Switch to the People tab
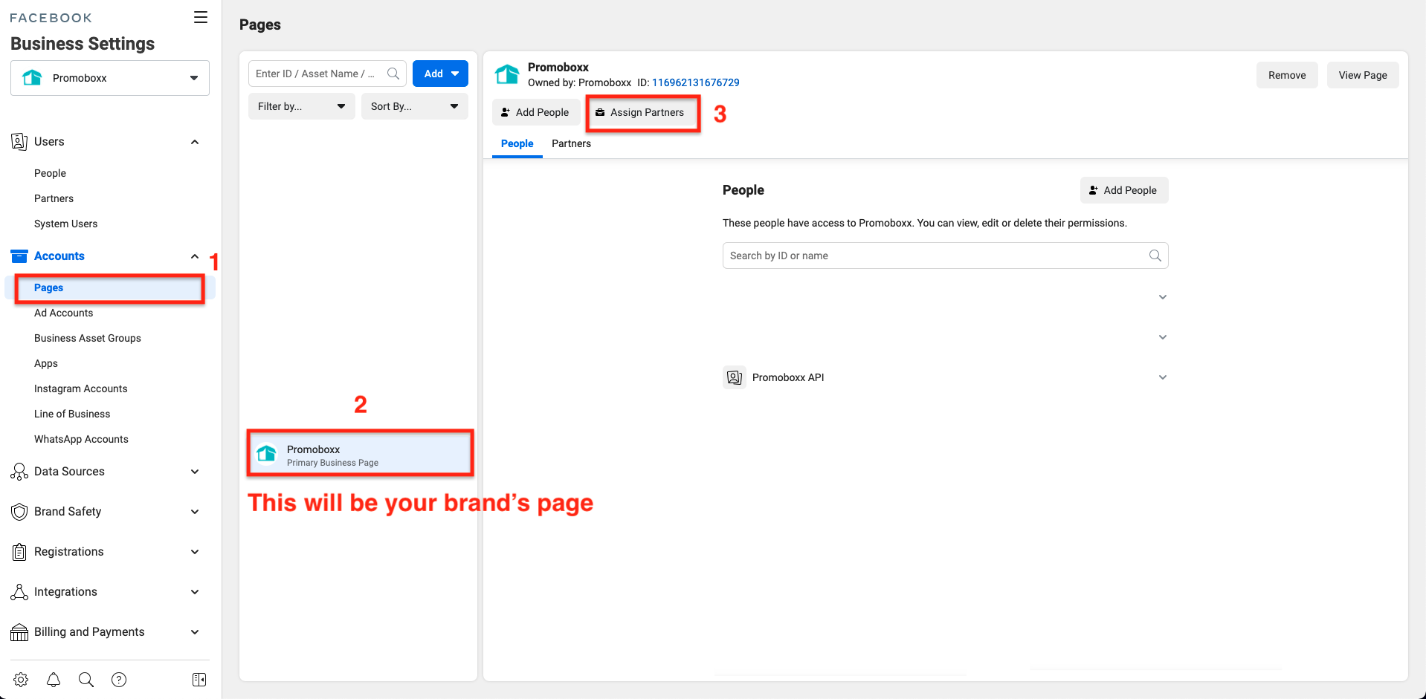Viewport: 1426px width, 699px height. tap(517, 143)
